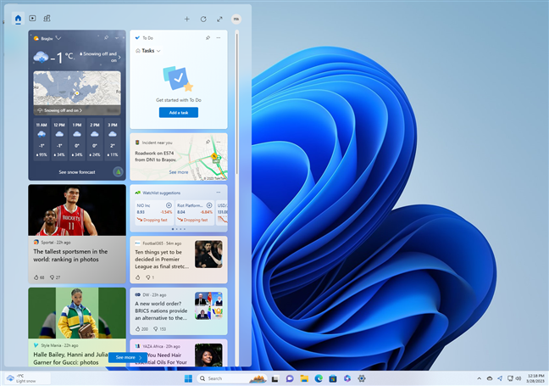Open the weather map thumbnail
549x386 pixels.
(x=77, y=88)
